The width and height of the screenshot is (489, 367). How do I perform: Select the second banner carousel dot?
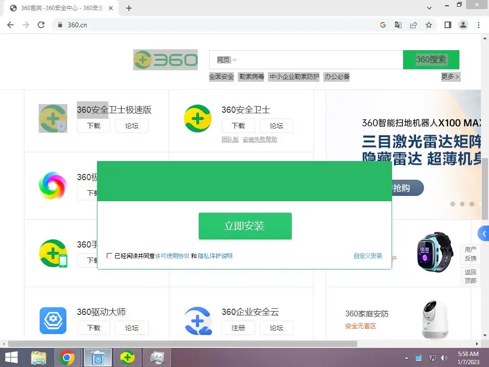click(462, 204)
